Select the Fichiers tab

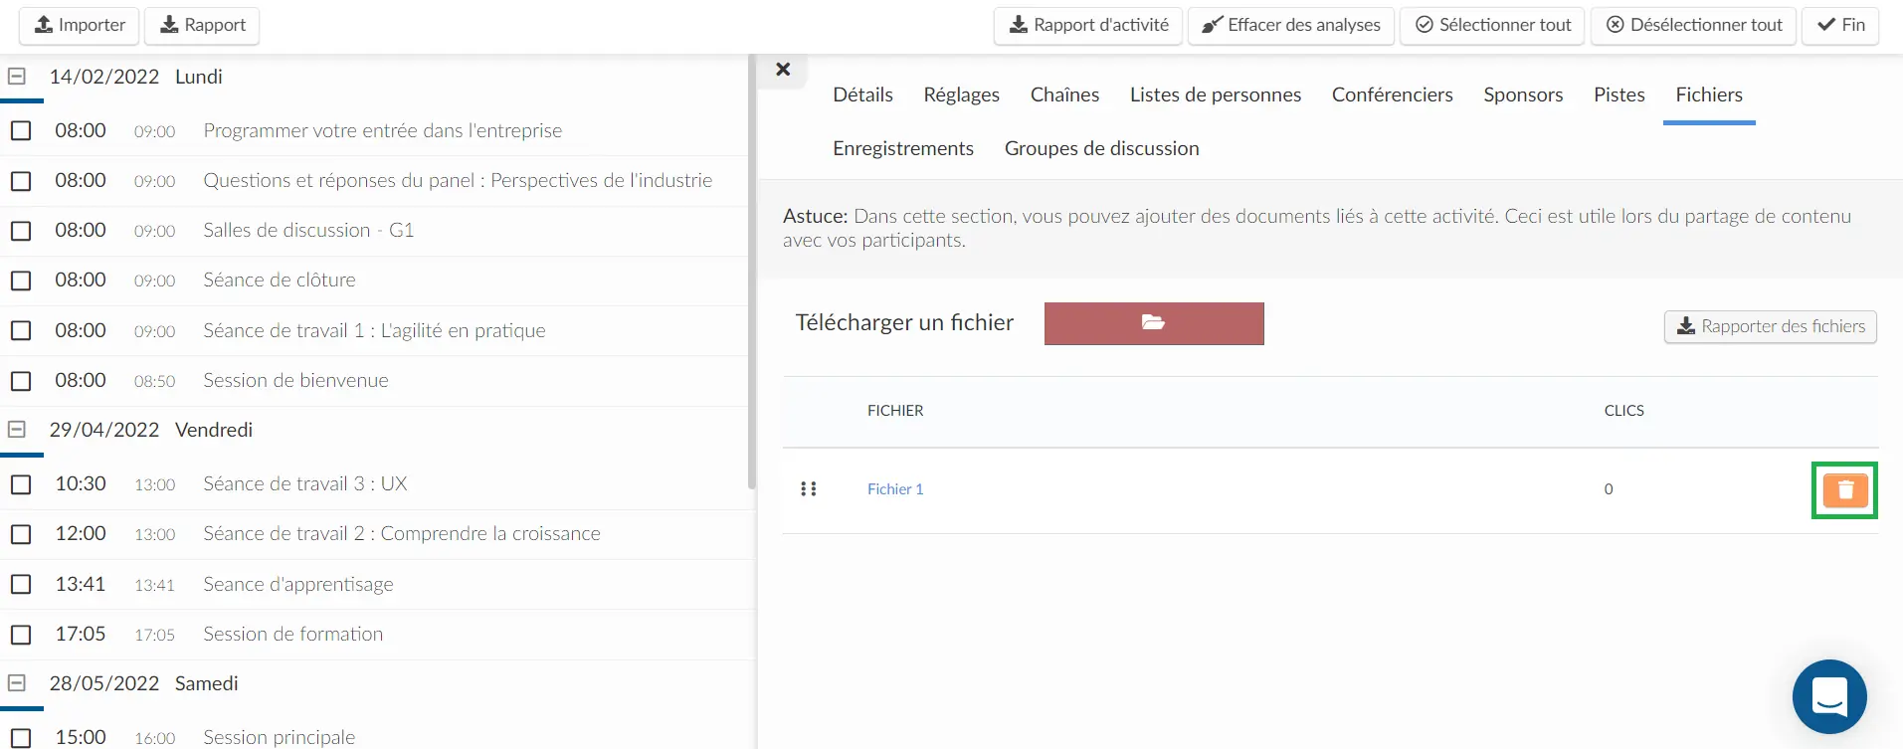(x=1709, y=94)
